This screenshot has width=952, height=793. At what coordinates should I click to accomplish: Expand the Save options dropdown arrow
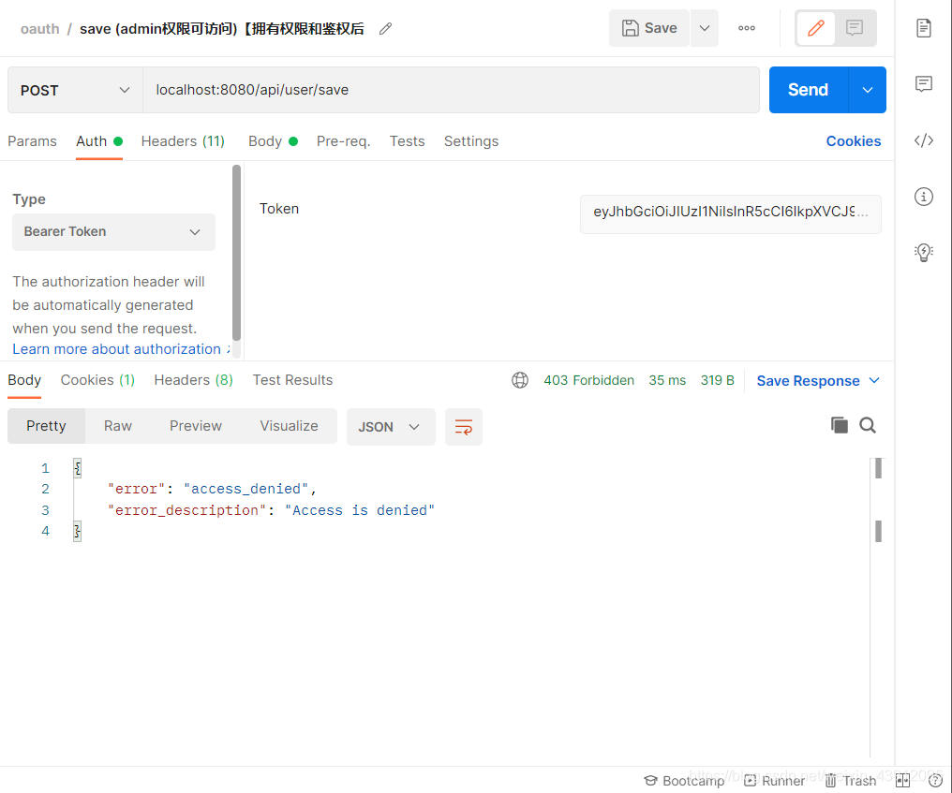[705, 28]
